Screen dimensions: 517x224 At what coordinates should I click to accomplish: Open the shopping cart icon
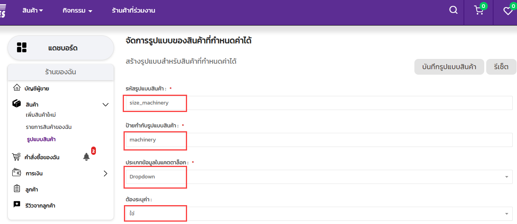tap(479, 11)
